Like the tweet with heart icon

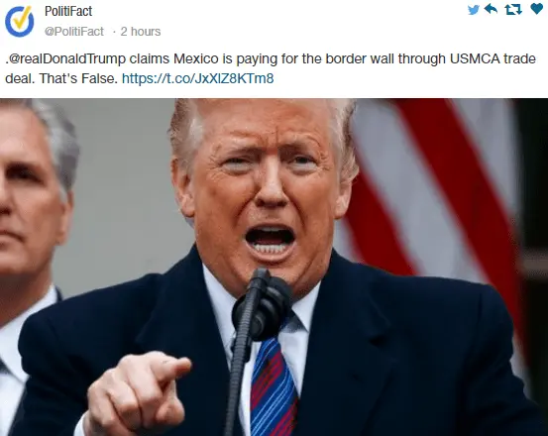pos(536,9)
